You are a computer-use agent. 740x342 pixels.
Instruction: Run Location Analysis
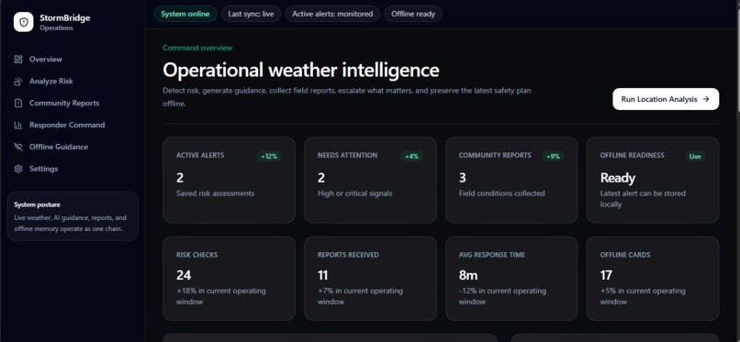click(x=666, y=99)
